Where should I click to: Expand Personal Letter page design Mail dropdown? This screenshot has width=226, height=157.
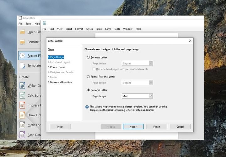coord(151,96)
